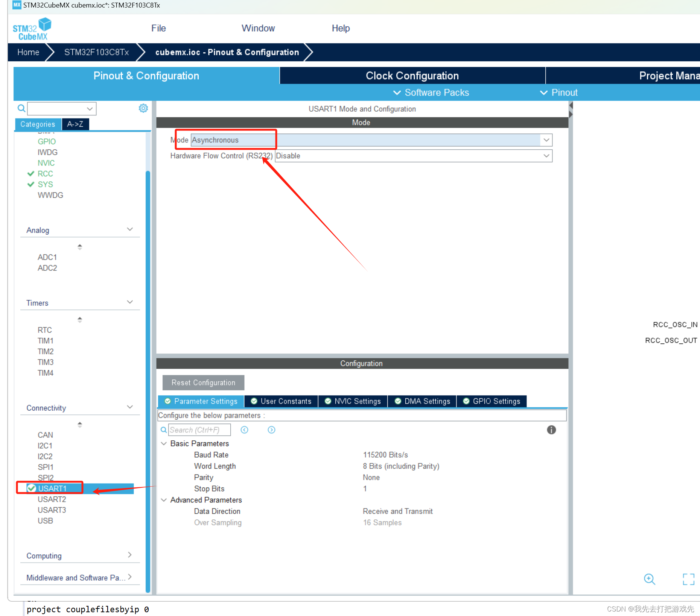Screen dimensions: 700x616
Task: Open the Help menu
Action: tap(341, 28)
